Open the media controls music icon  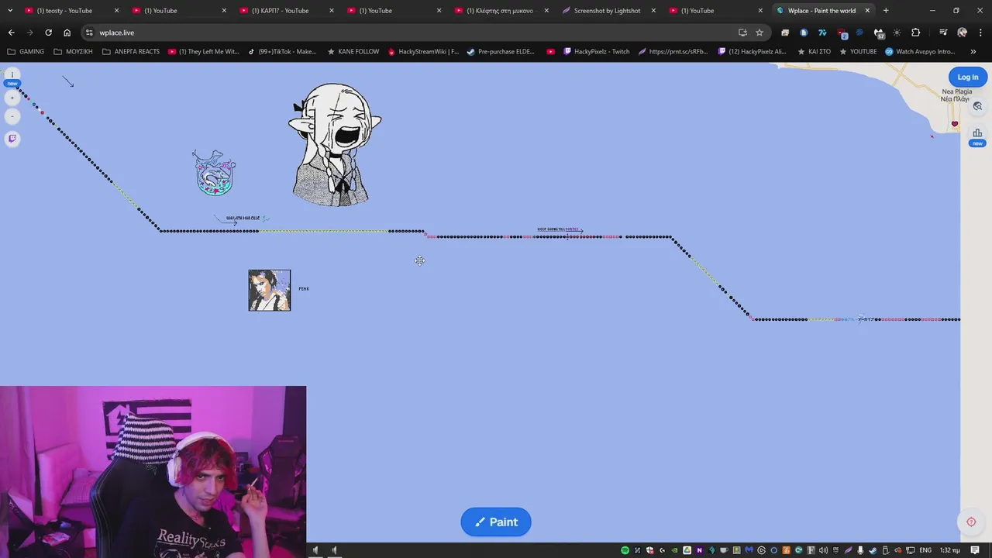[x=942, y=33]
